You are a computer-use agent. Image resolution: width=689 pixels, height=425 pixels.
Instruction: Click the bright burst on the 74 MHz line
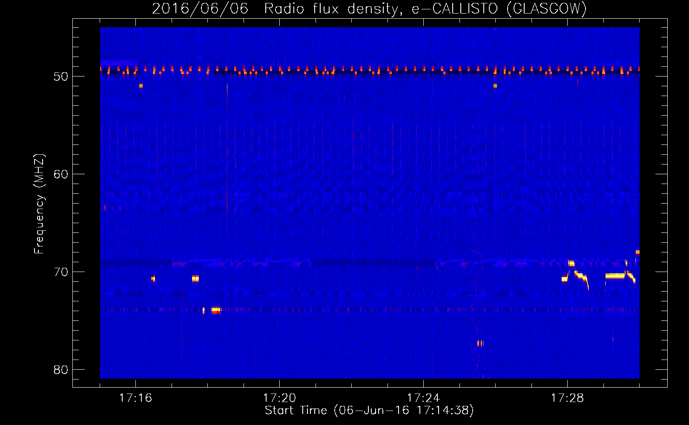(216, 310)
